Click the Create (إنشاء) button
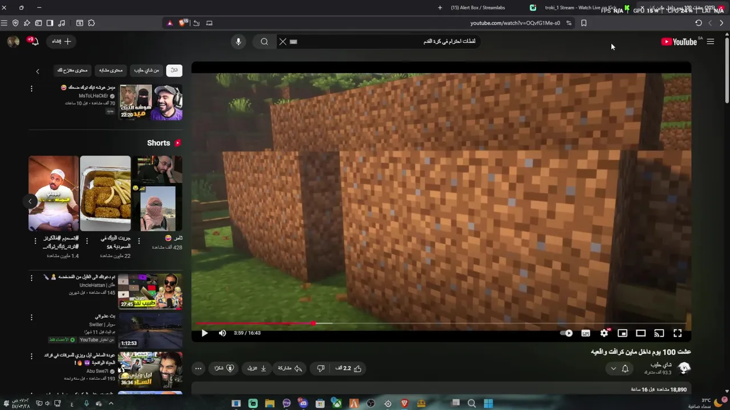The image size is (730, 410). [x=62, y=42]
